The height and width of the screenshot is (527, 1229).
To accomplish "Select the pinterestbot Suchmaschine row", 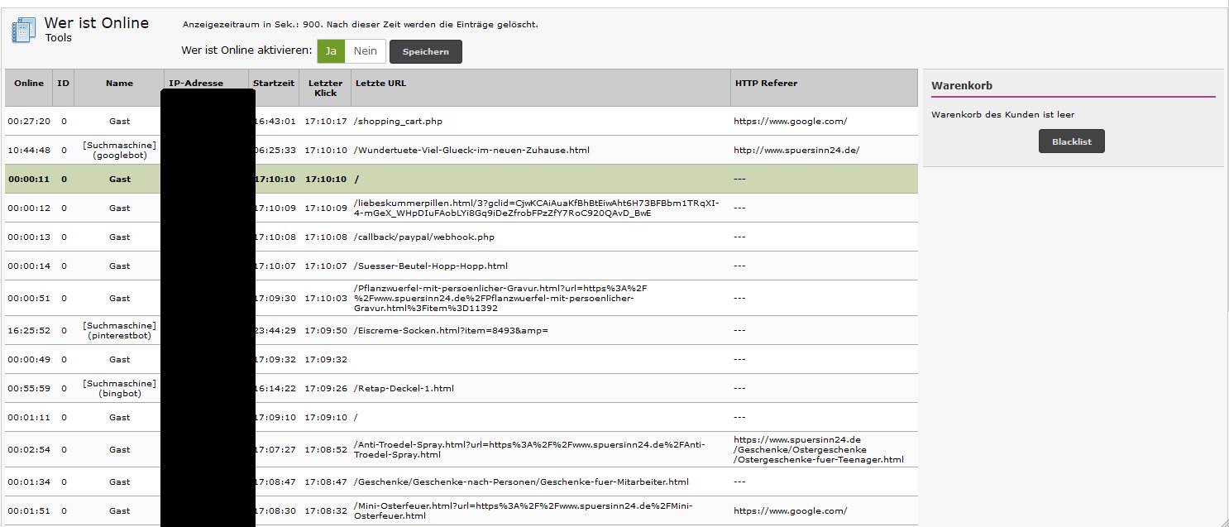I will point(119,330).
